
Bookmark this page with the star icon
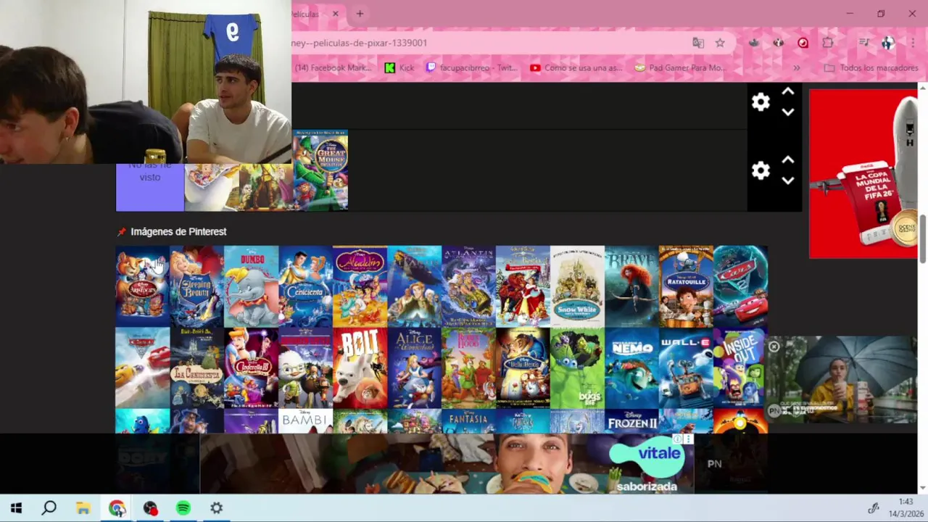point(720,43)
